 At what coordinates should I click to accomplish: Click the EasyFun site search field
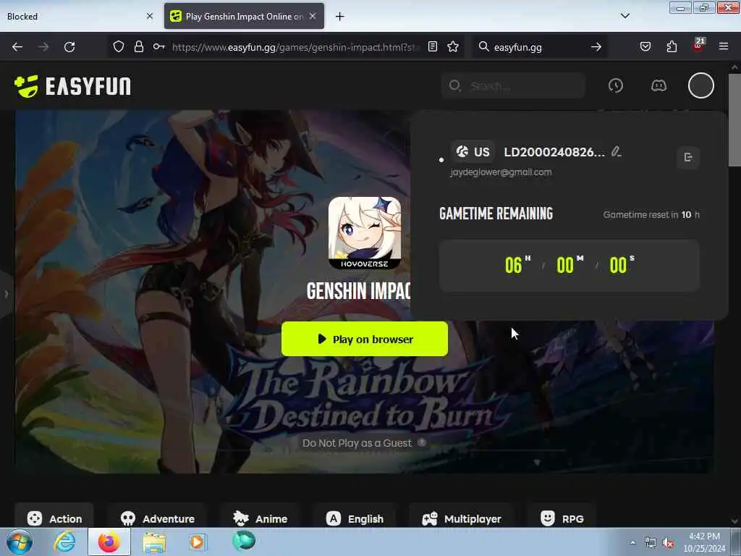coord(513,85)
